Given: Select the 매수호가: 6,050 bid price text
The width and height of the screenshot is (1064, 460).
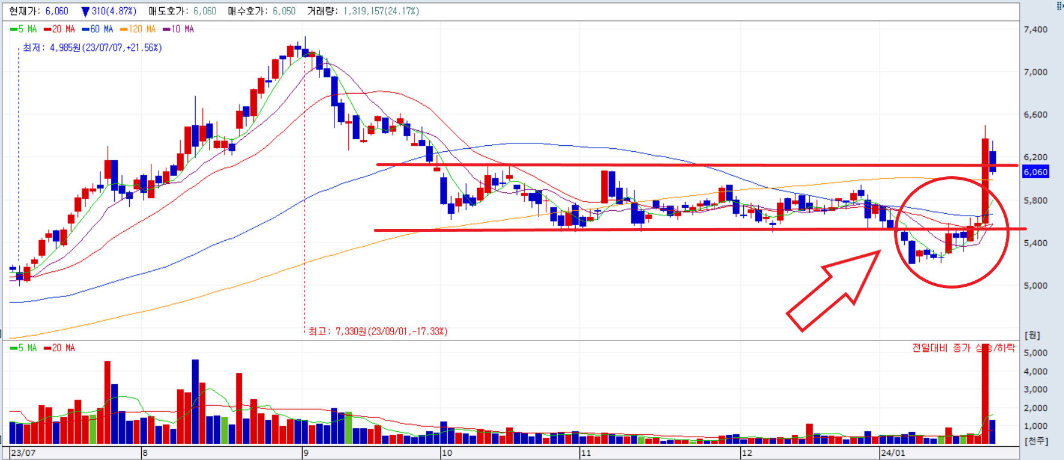Looking at the screenshot, I should coord(262,11).
